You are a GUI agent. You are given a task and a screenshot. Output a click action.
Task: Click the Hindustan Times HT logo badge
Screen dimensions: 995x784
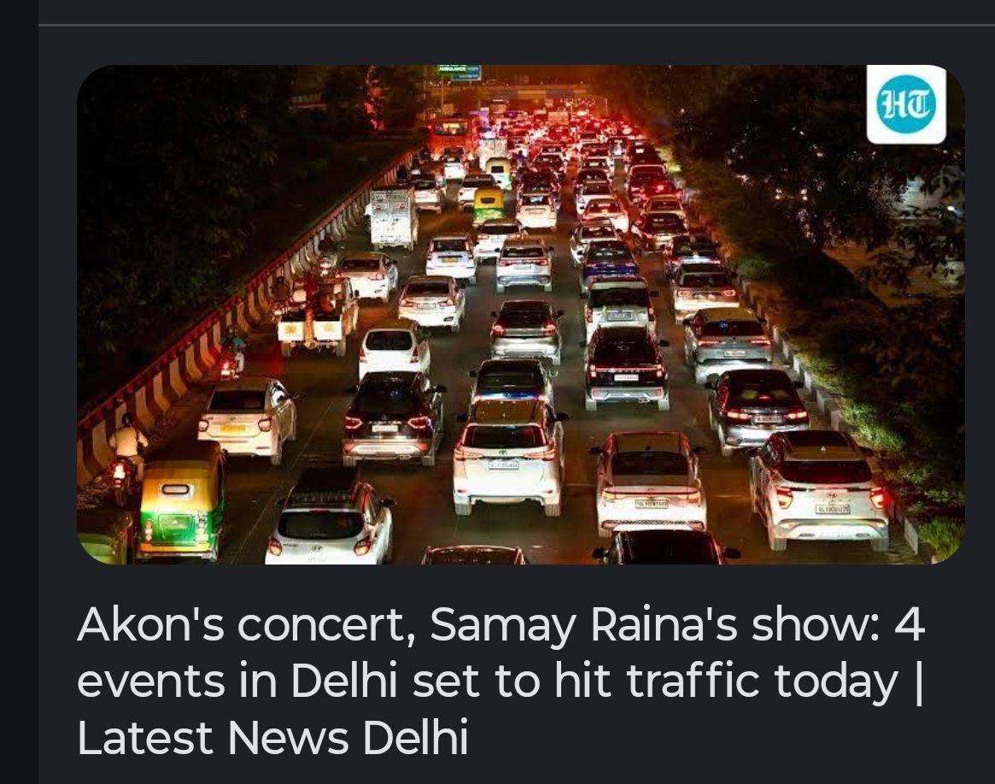point(906,105)
